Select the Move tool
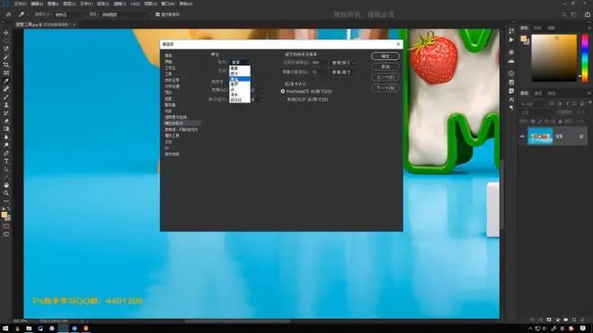Screen dimensions: 593x333 coord(6,33)
